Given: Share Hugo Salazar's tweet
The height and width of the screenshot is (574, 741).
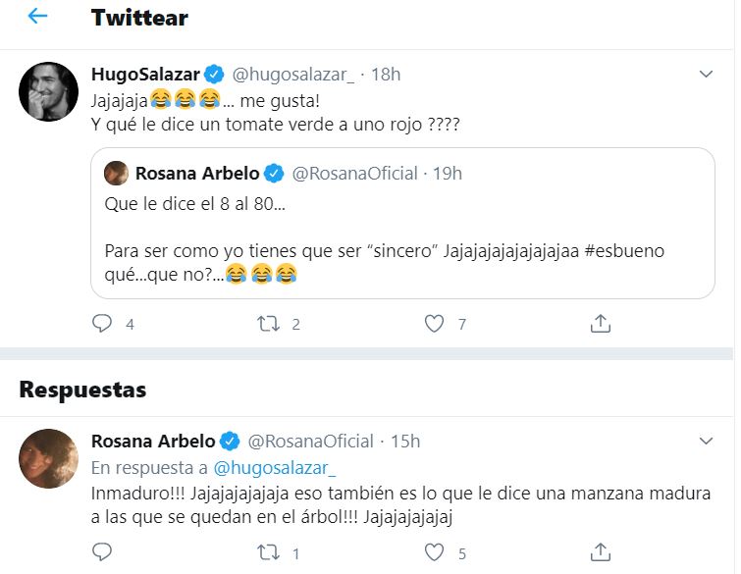Looking at the screenshot, I should click(x=601, y=323).
